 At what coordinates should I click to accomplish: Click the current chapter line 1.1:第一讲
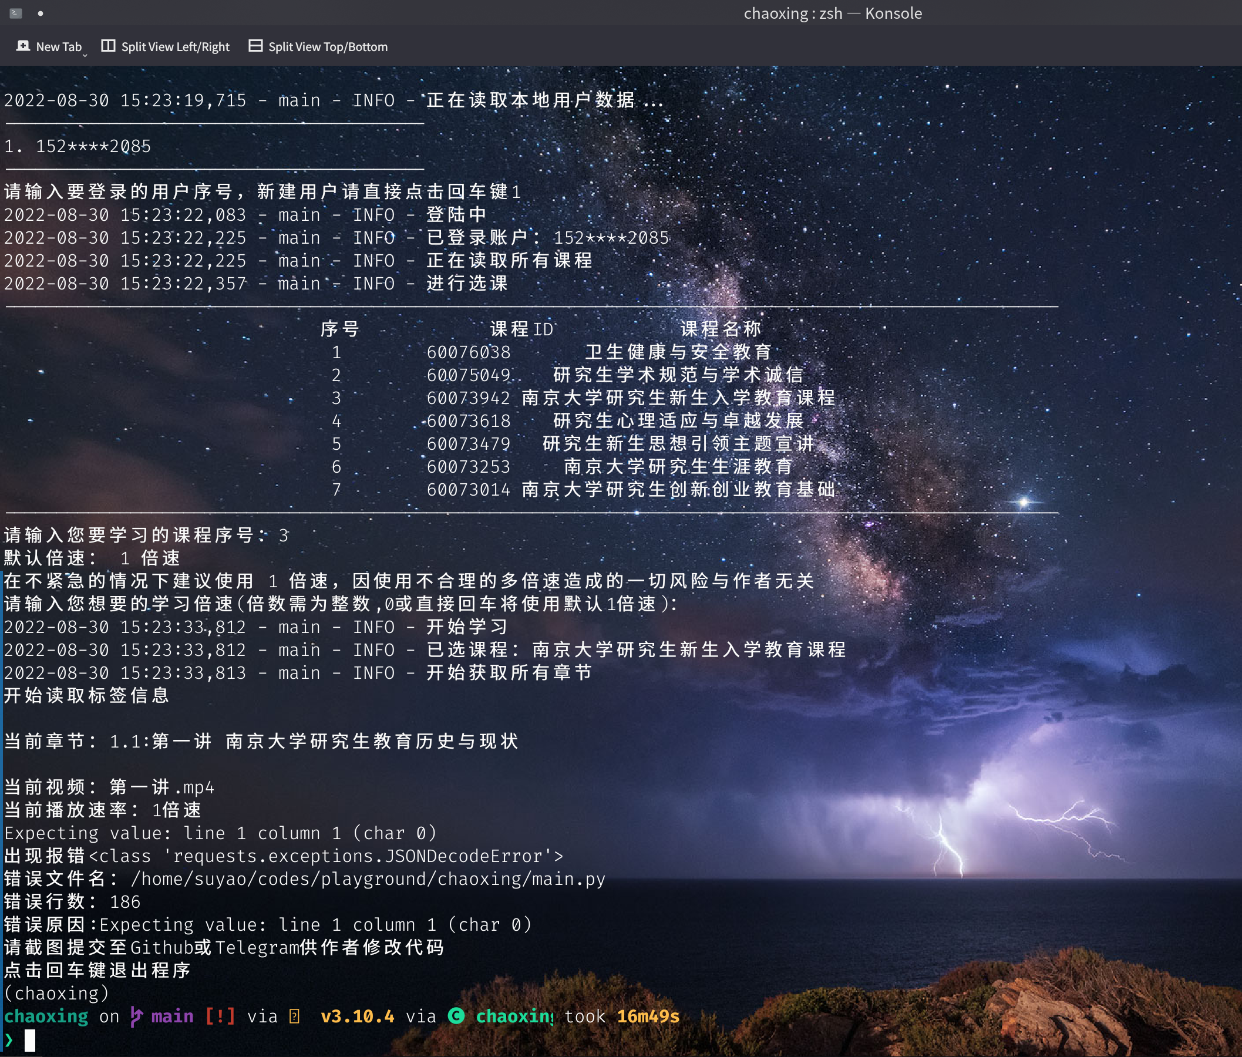160,742
